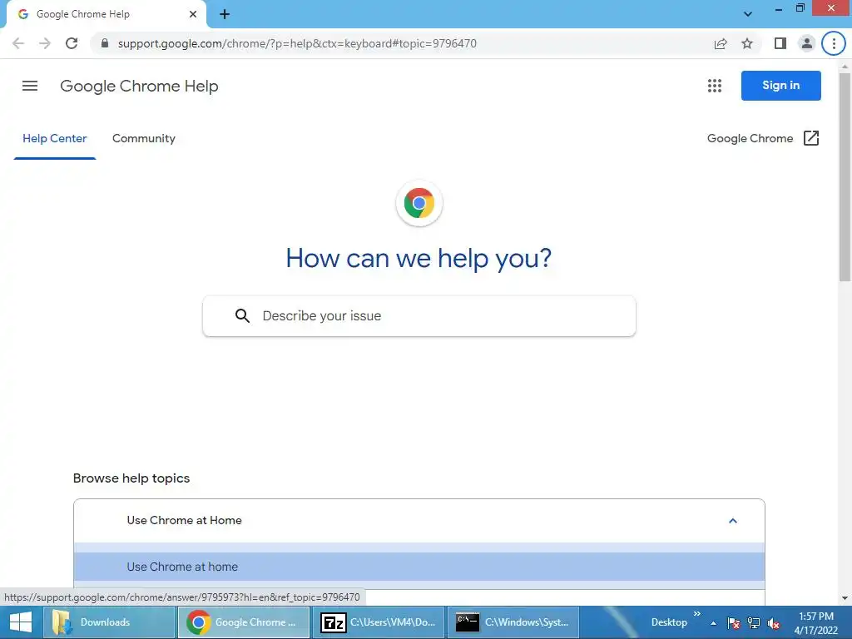852x639 pixels.
Task: Click the Sign in button
Action: (780, 86)
